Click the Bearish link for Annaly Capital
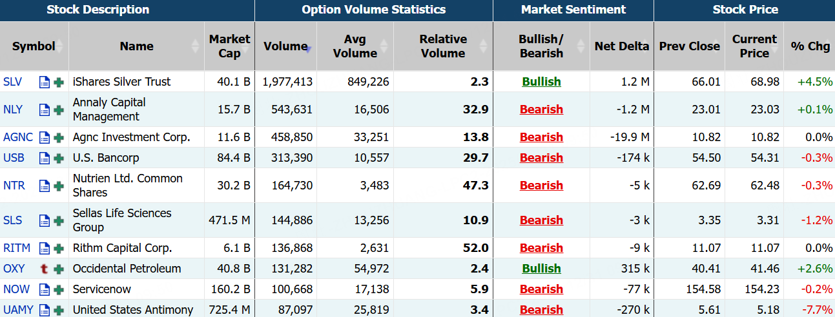Screen dimensions: 835x317 [541, 110]
